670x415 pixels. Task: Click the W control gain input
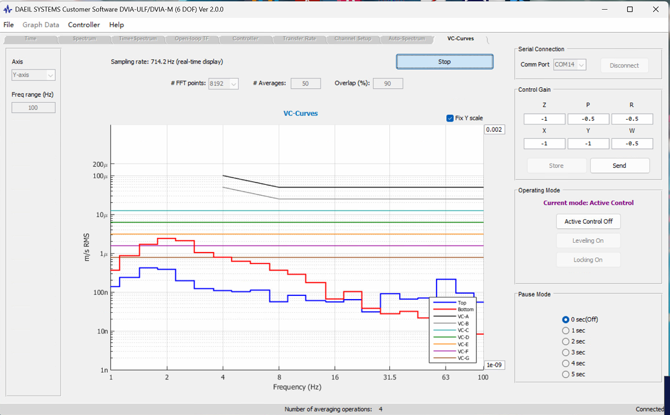[x=632, y=143]
